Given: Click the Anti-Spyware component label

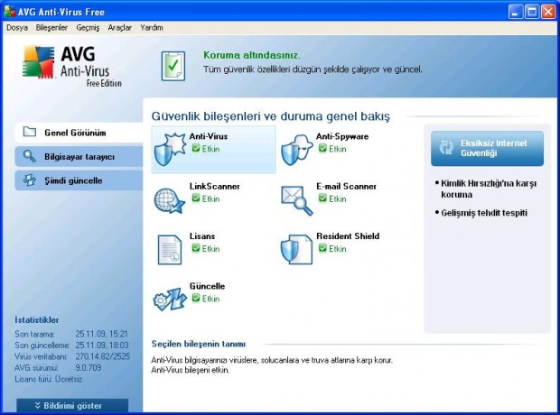Looking at the screenshot, I should [x=342, y=136].
